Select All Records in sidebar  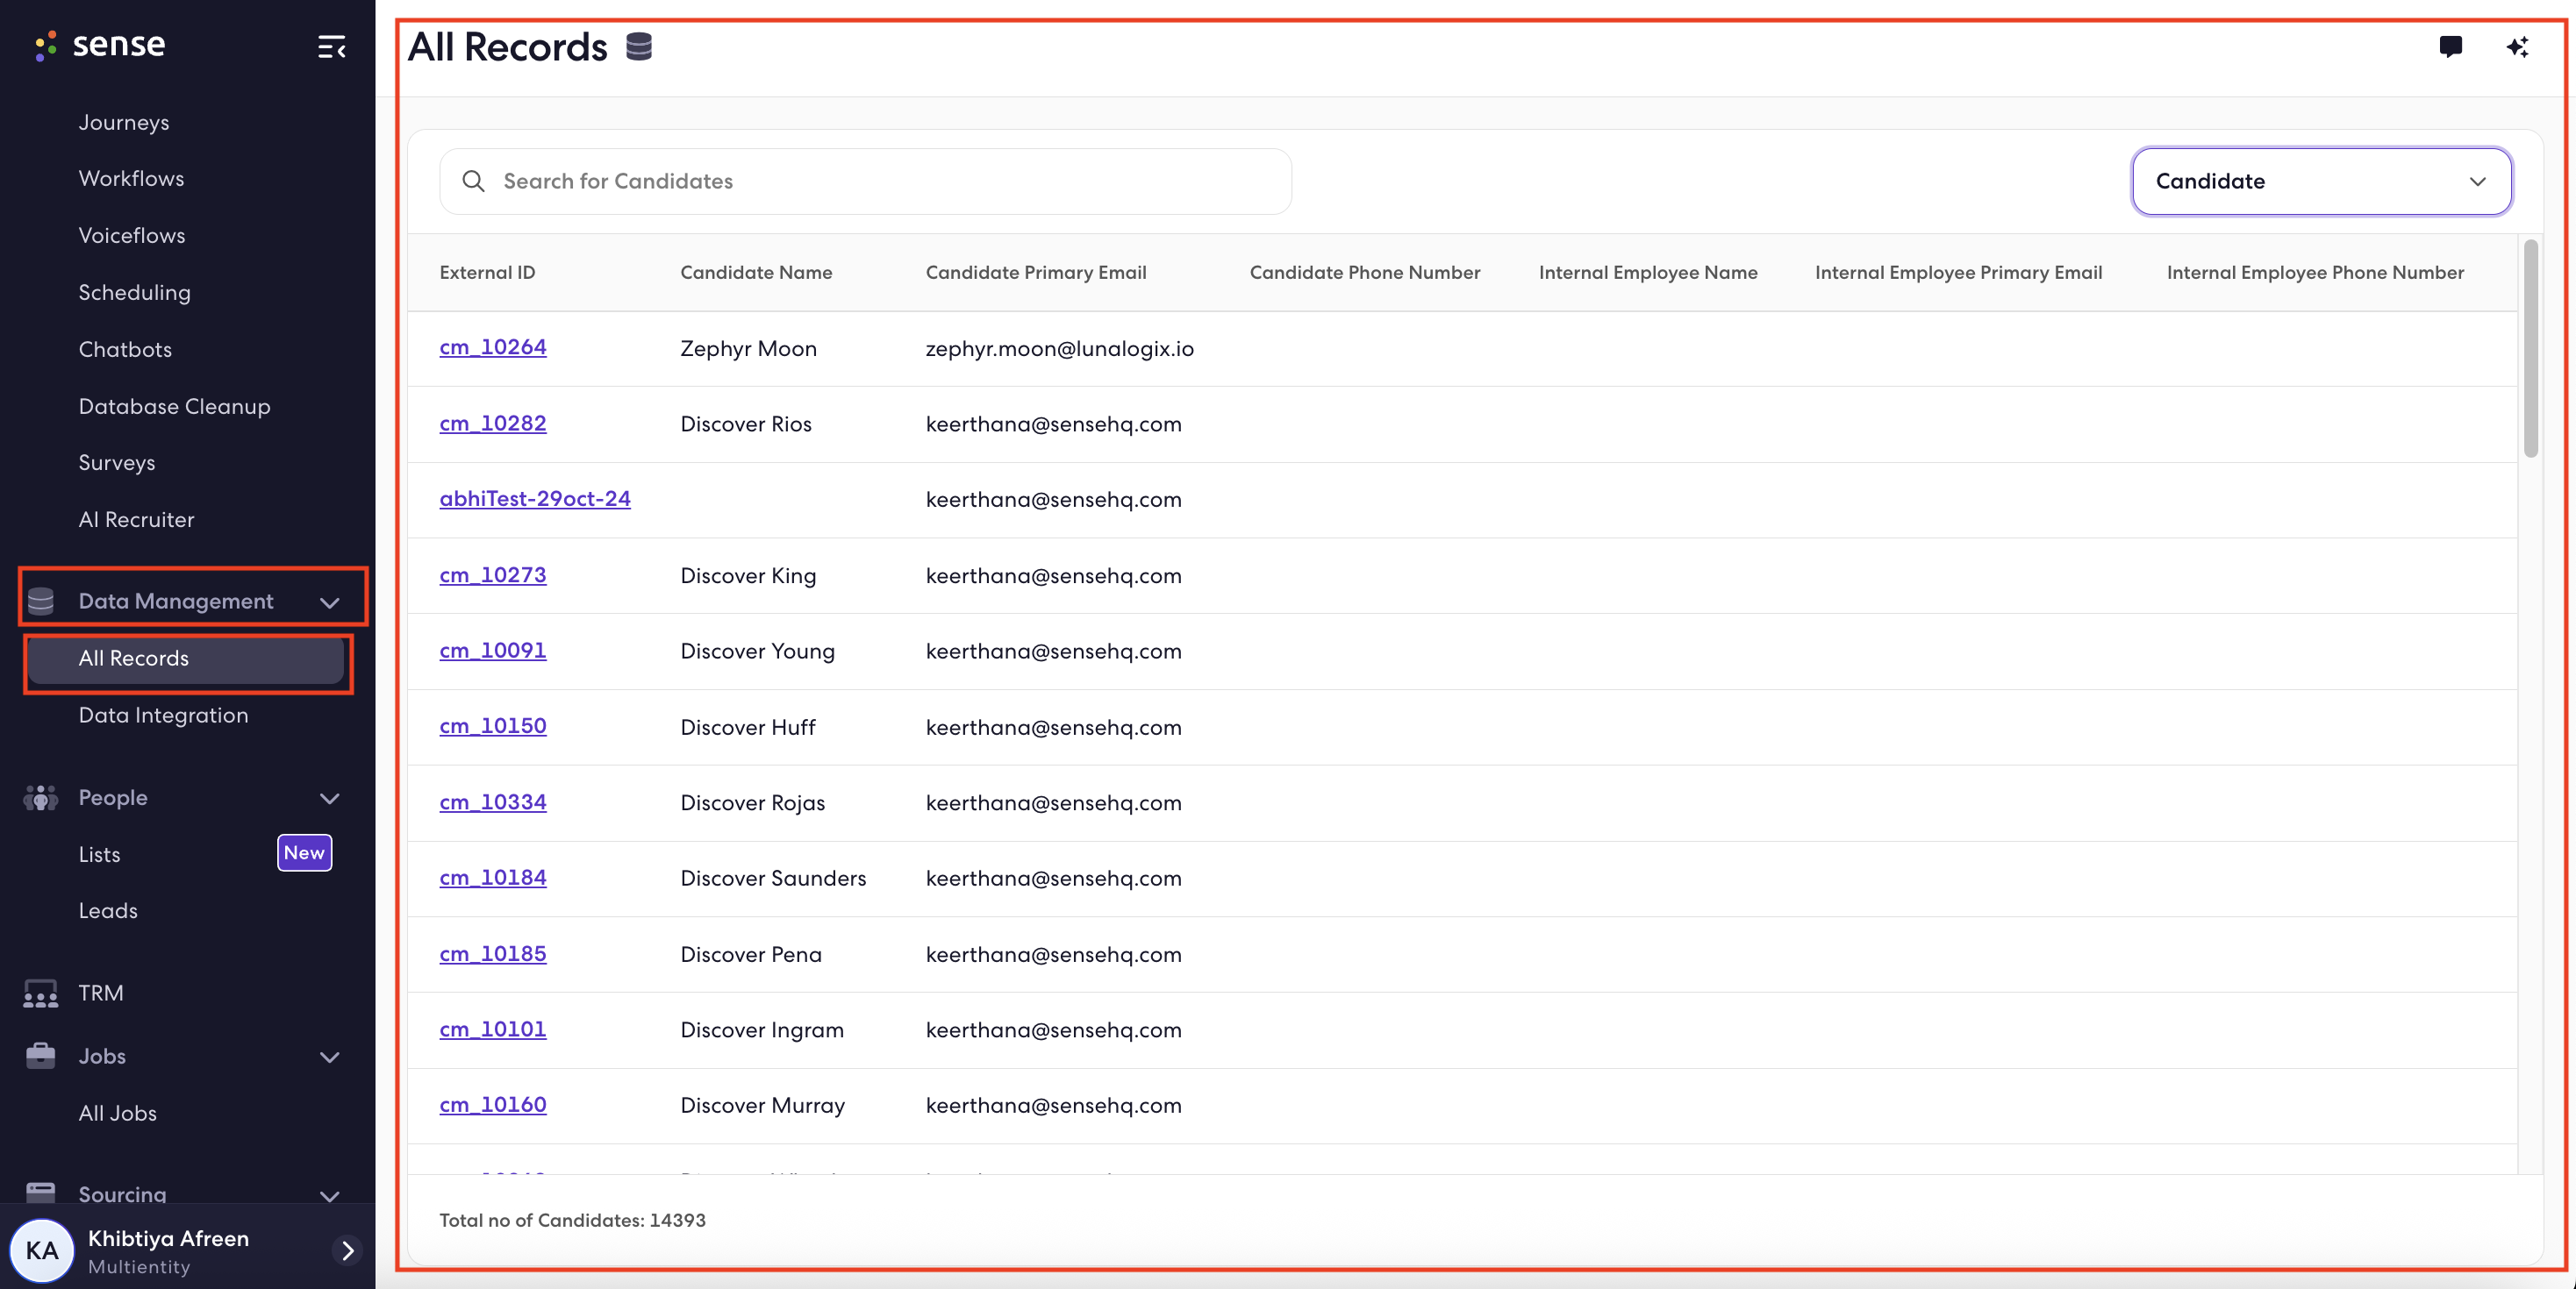tap(186, 659)
